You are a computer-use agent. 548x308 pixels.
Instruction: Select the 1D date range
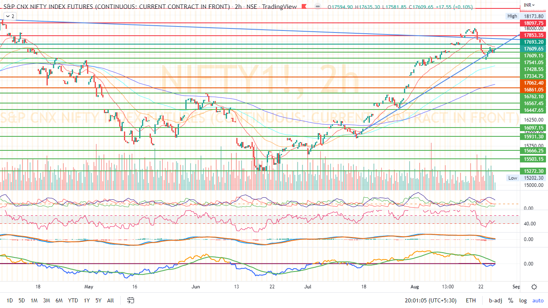[x=10, y=300]
